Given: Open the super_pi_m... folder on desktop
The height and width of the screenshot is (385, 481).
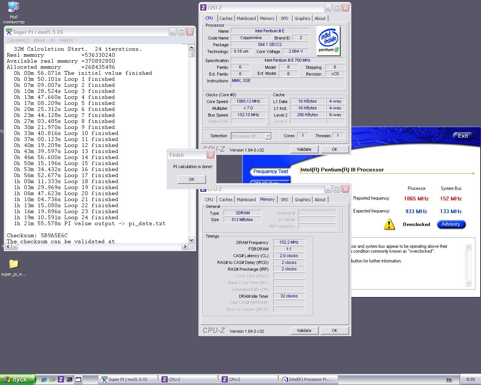Looking at the screenshot, I should click(x=14, y=267).
